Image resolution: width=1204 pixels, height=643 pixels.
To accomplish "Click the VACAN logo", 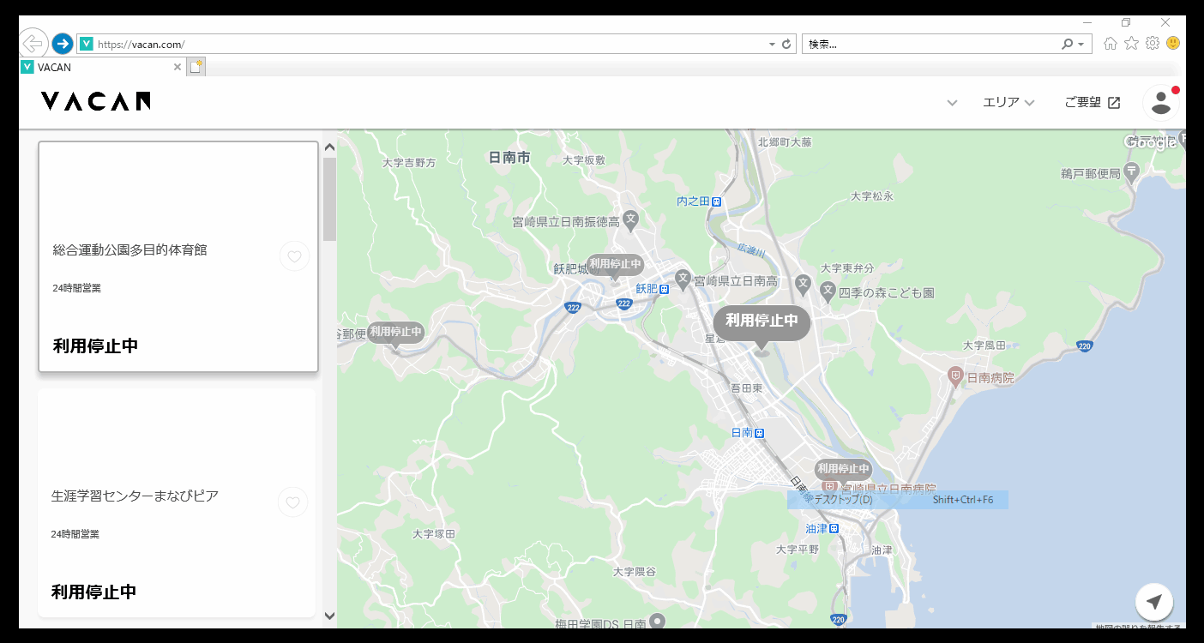I will point(95,101).
